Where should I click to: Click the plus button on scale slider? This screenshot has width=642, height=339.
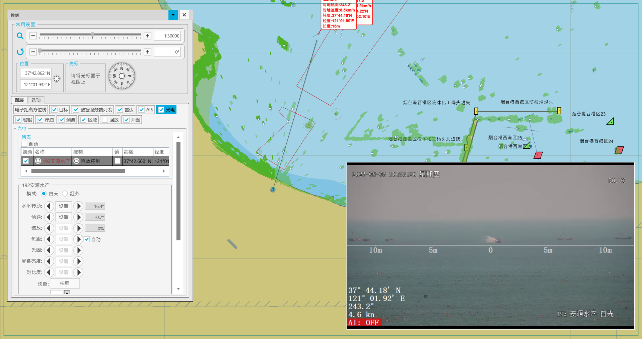click(x=147, y=36)
